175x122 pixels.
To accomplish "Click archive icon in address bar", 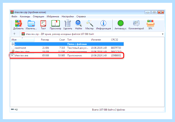I will 23,34.
